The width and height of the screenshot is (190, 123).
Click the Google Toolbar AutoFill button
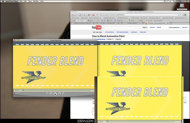pos(140,20)
